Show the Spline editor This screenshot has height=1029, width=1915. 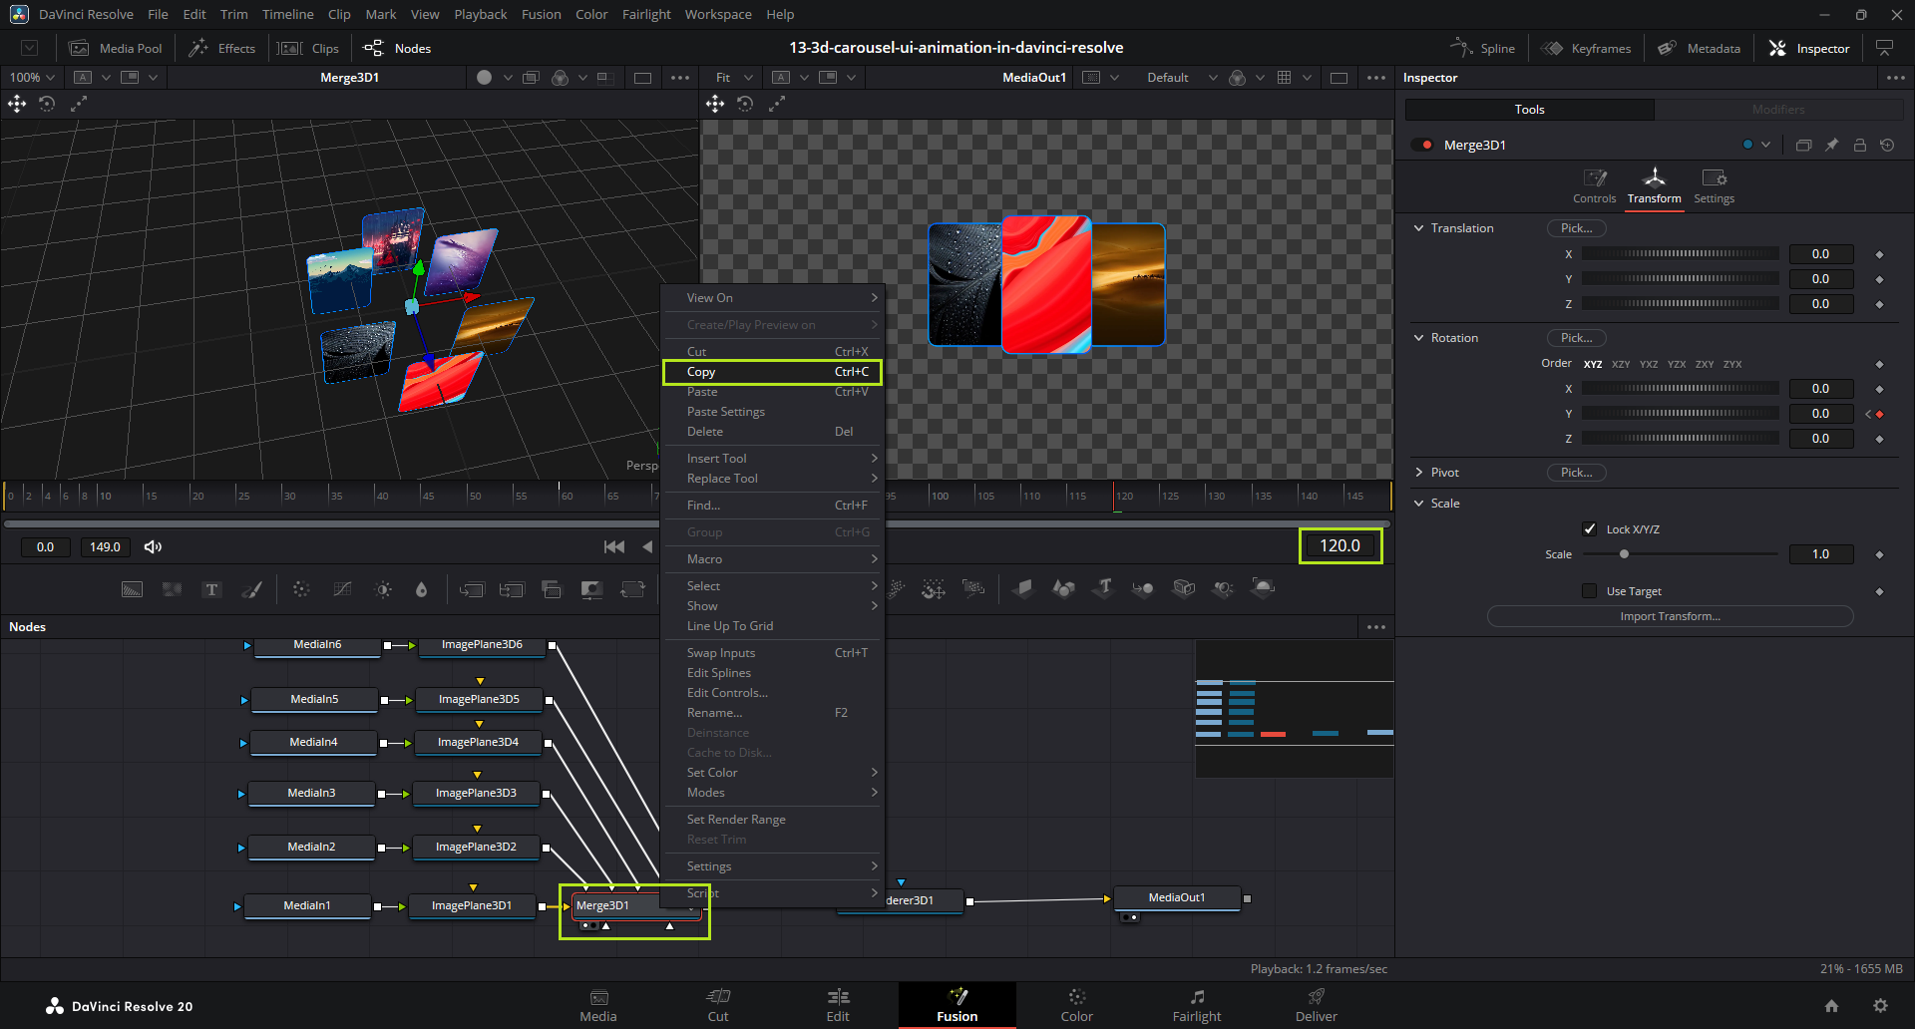(x=1482, y=48)
